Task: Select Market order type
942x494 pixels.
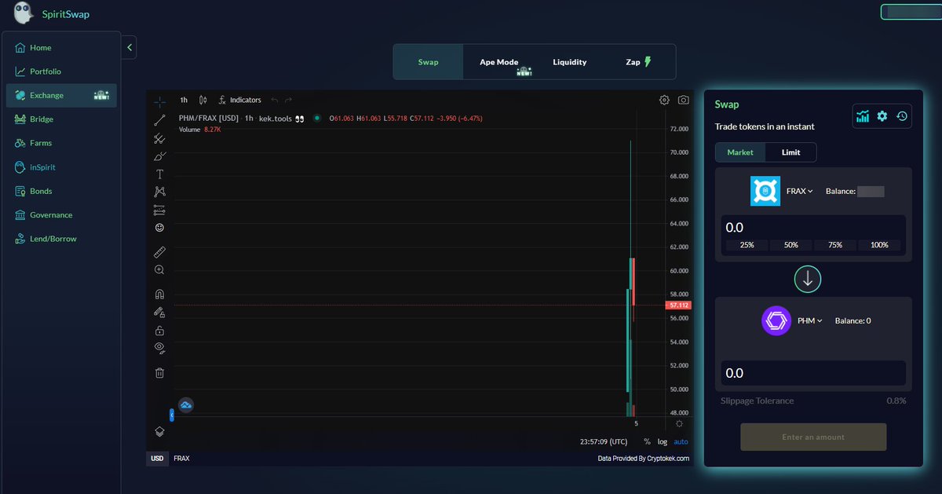Action: click(x=740, y=152)
